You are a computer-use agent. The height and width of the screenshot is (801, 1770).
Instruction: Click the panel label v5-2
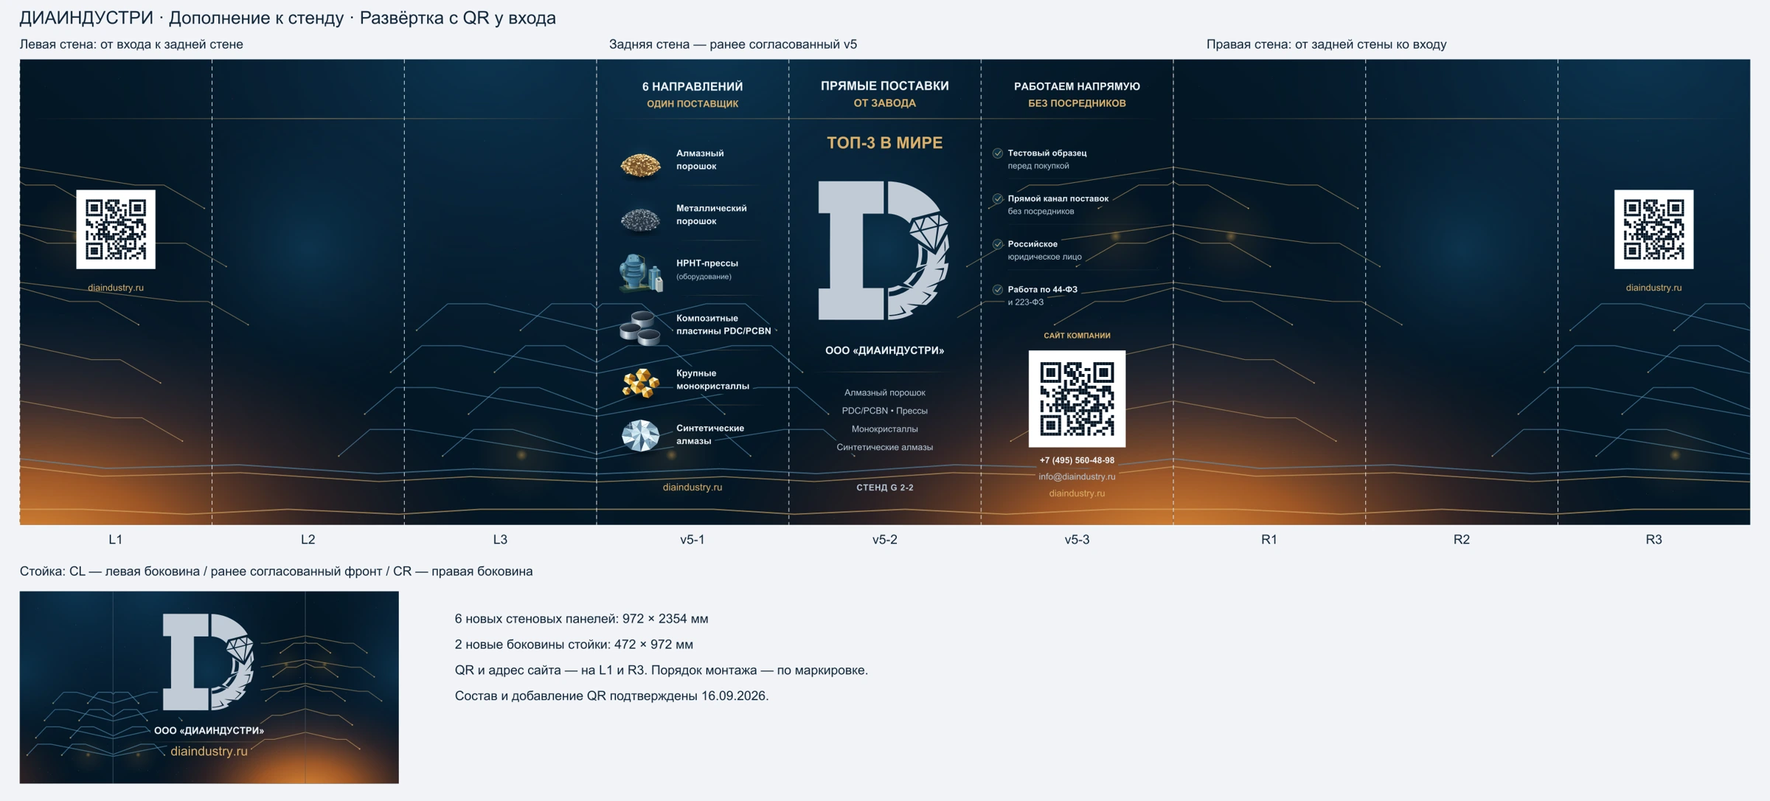[884, 539]
